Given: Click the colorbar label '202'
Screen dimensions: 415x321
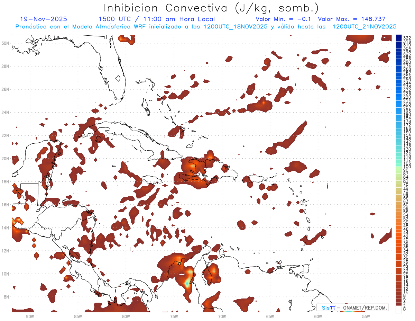Looking at the screenshot, I should coord(407,108).
